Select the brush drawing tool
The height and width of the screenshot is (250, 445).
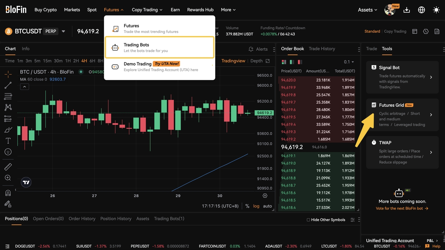click(8, 130)
